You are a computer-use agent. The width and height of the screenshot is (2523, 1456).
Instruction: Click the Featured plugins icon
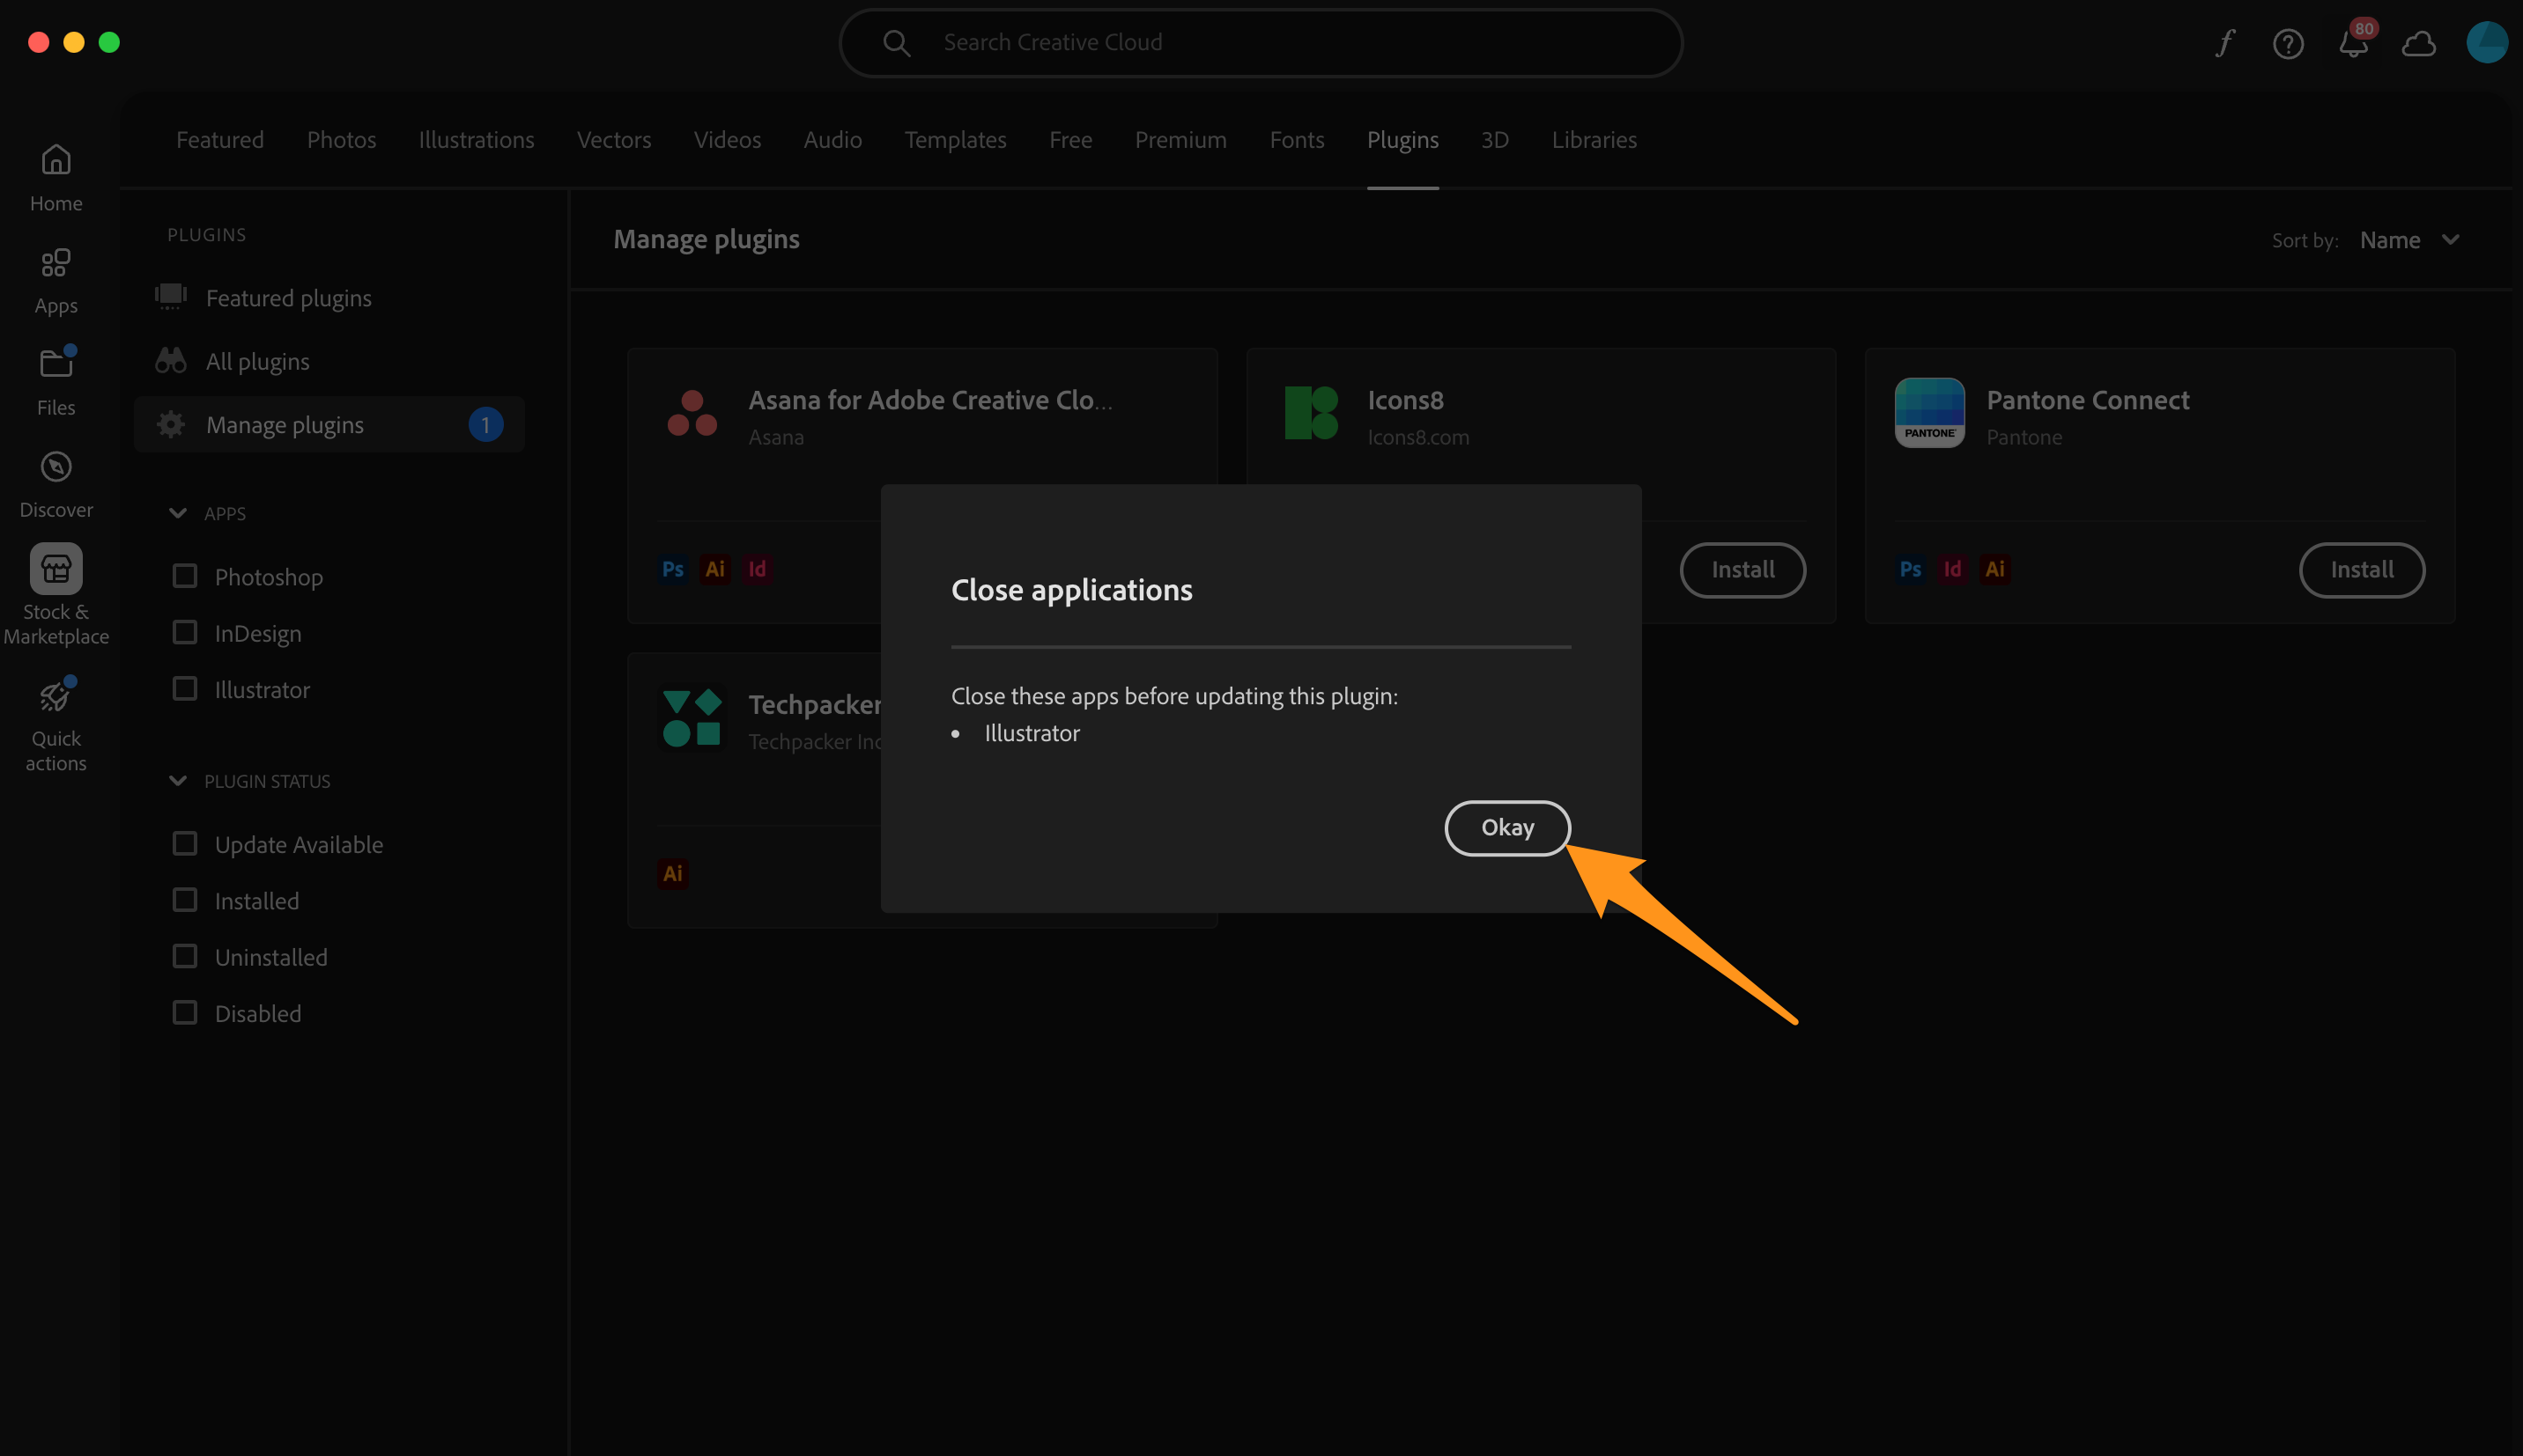(x=171, y=297)
